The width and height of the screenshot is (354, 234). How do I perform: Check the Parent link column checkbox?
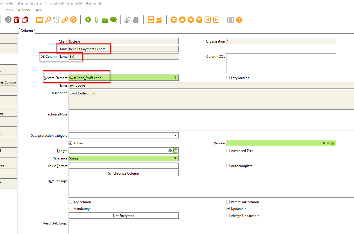coord(228,202)
